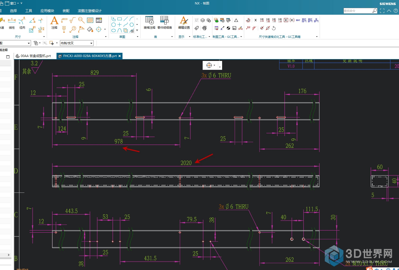The height and width of the screenshot is (270, 399).
Task: Expand the 尺寸快速格式化工具 group dropdown arrow
Action: [x=317, y=37]
